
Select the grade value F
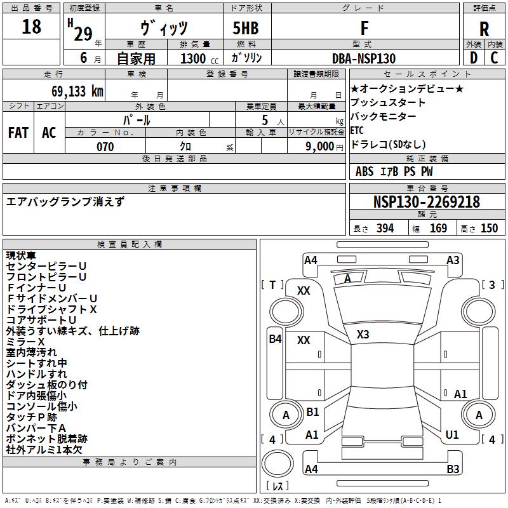pos(364,28)
